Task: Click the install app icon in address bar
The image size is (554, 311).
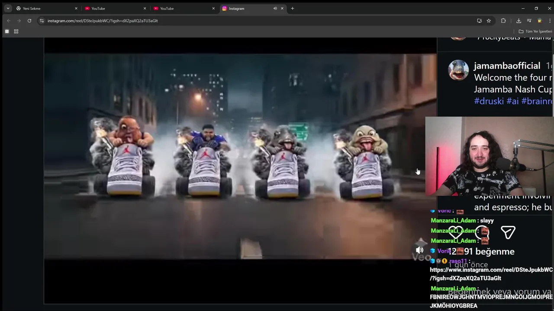Action: 479,20
